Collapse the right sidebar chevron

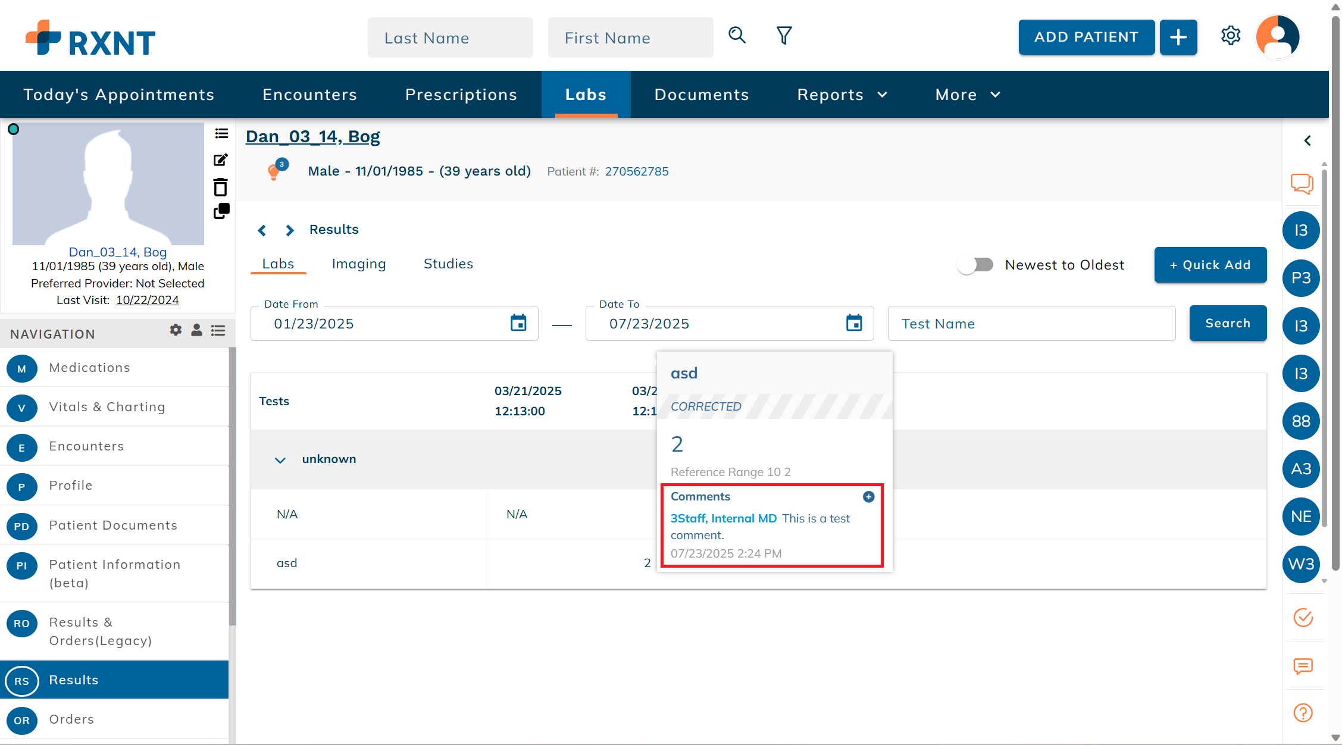[x=1307, y=140]
